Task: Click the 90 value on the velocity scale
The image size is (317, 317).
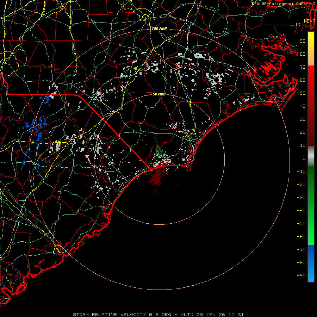Action: pyautogui.click(x=303, y=41)
